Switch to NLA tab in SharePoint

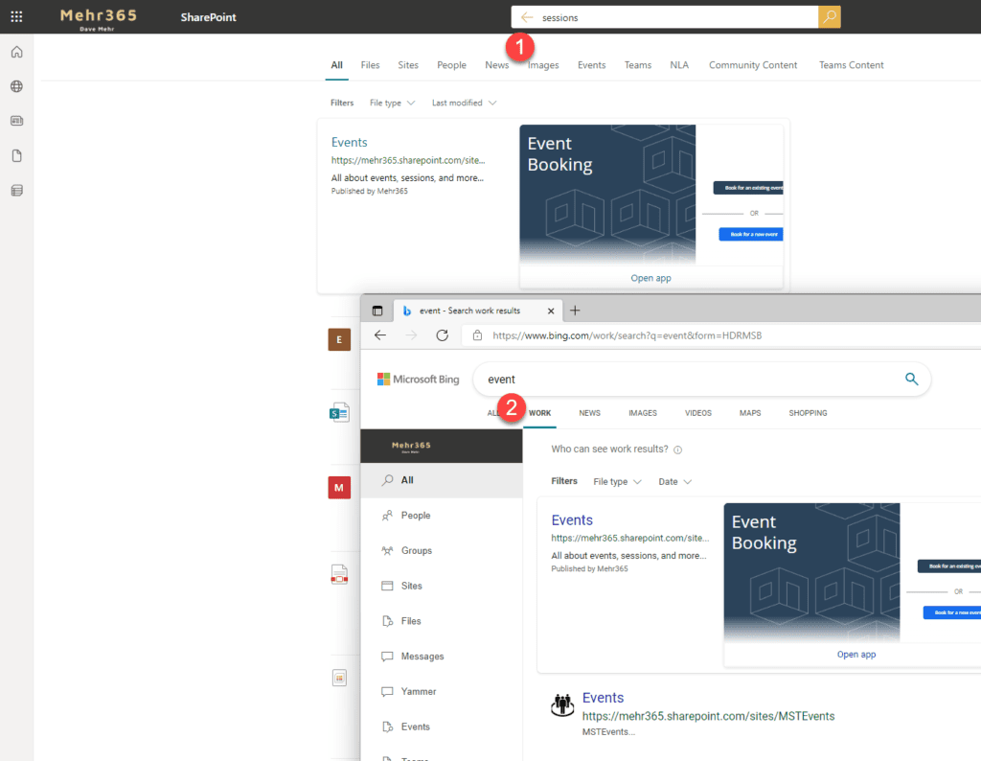click(679, 65)
